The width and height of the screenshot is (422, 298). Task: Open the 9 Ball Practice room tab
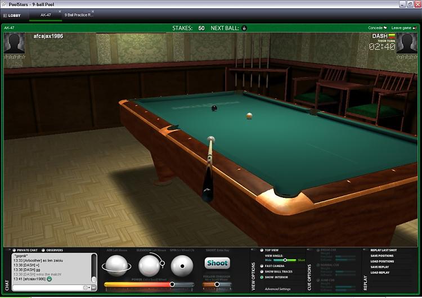(x=79, y=15)
